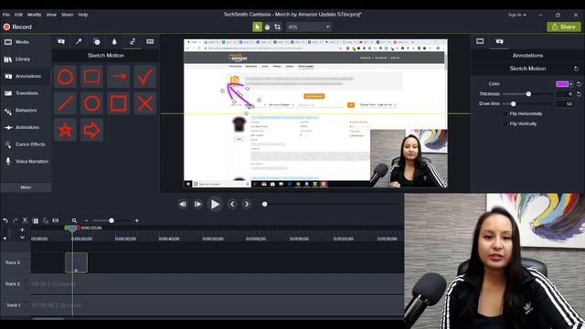Screen dimensions: 585x329
Task: Open the View menu
Action: coord(51,15)
